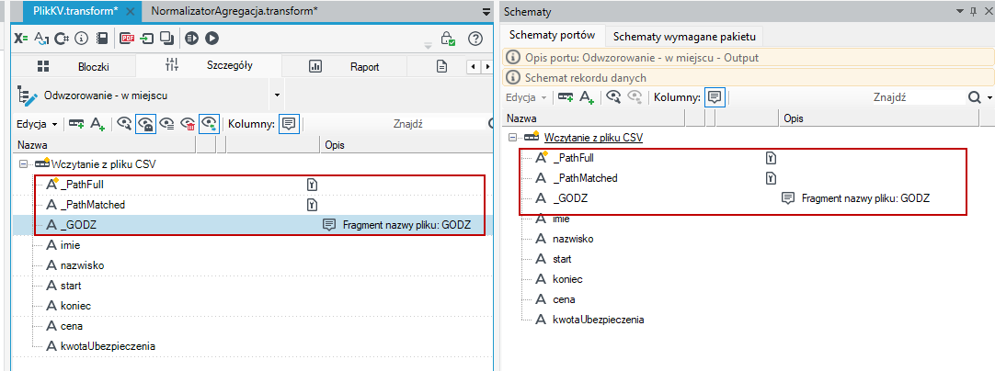Open the C# code icon in the top toolbar
Viewport: 995px width, 371px height.
62,38
